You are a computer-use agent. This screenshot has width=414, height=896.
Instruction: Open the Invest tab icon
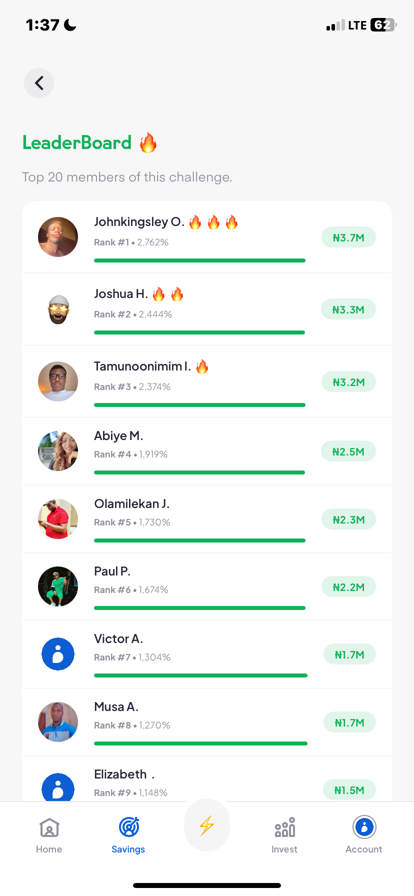284,827
